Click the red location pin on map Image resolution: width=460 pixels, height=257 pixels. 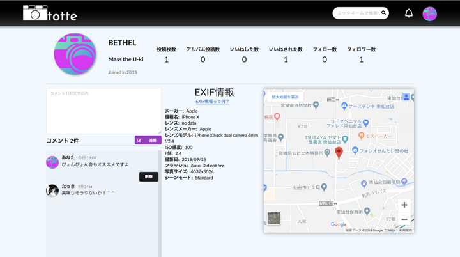point(339,152)
